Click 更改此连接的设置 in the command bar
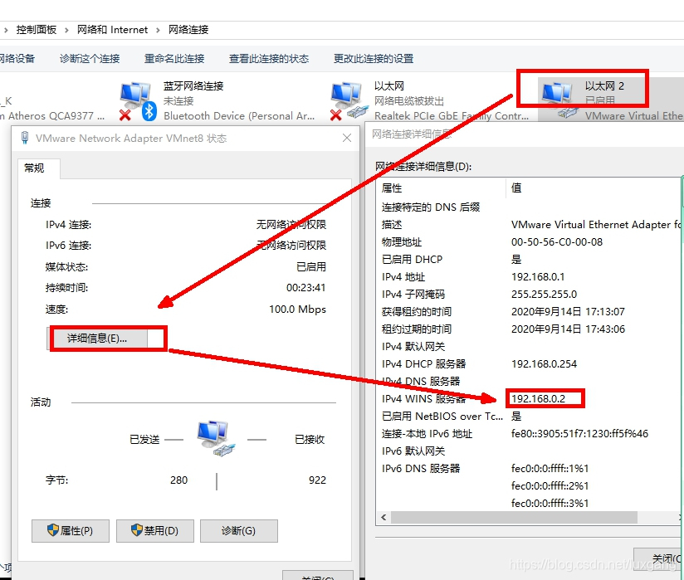Screen dimensions: 684x580 pyautogui.click(x=374, y=58)
